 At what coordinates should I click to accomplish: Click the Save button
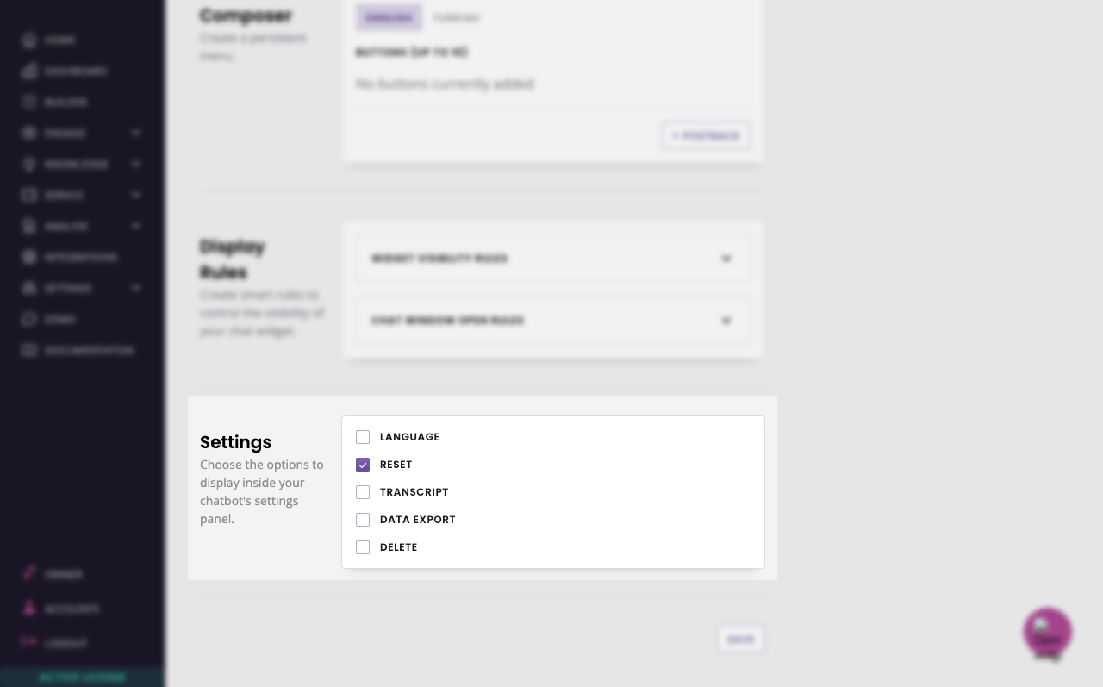[740, 640]
